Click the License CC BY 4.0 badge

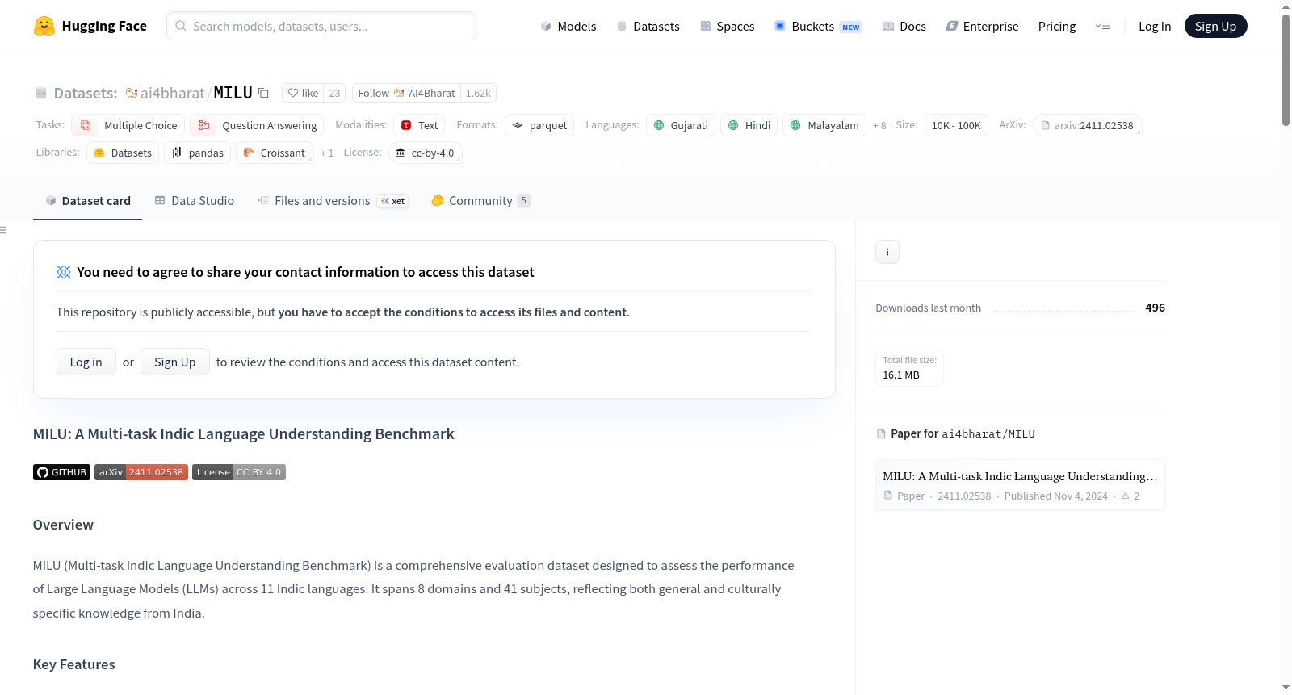tap(239, 472)
